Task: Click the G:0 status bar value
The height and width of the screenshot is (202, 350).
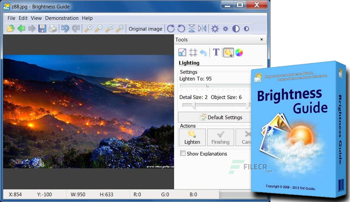Action: (x=165, y=194)
